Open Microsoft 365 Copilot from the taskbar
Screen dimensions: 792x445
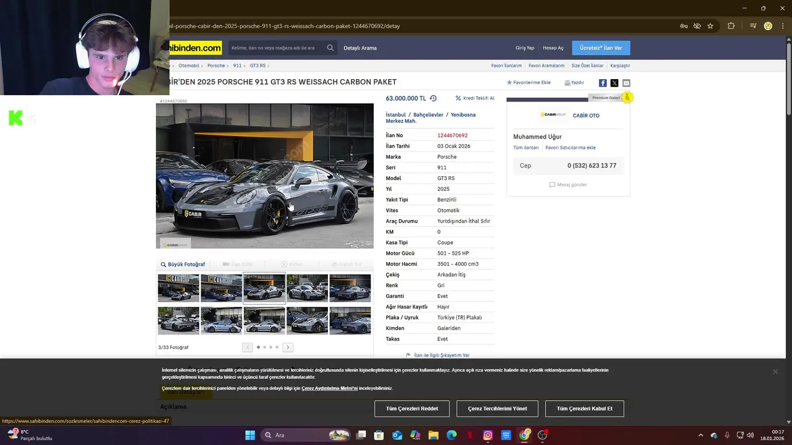415,435
